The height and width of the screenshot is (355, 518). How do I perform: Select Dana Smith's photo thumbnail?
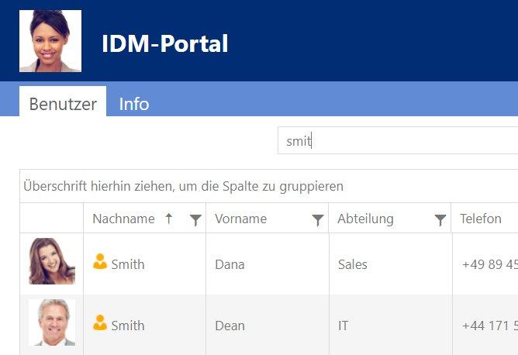point(52,262)
